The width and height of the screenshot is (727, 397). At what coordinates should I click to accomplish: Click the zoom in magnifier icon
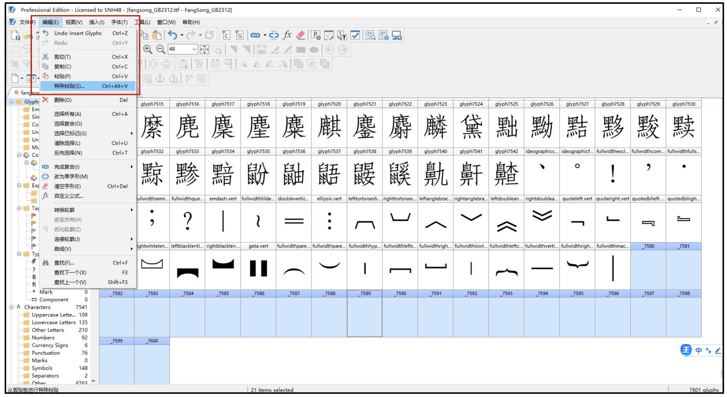tap(148, 49)
